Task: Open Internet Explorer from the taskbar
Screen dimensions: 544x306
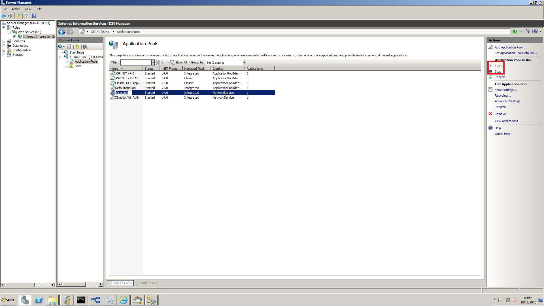Action: [124, 300]
